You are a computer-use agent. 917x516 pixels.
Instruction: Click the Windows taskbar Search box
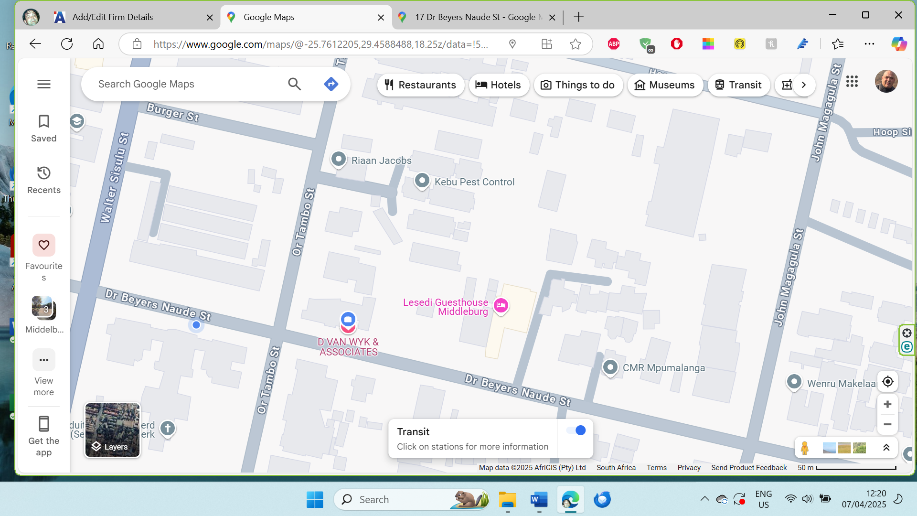point(412,500)
